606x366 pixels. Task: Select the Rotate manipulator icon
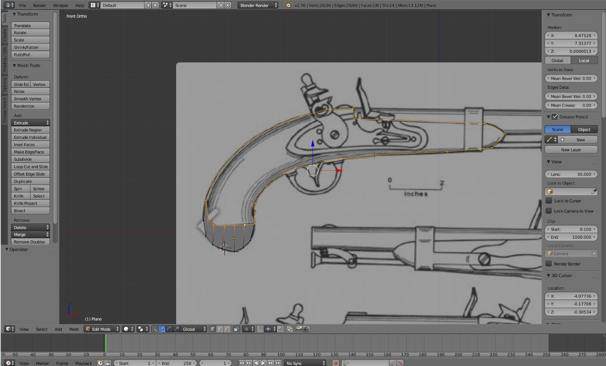(x=169, y=329)
